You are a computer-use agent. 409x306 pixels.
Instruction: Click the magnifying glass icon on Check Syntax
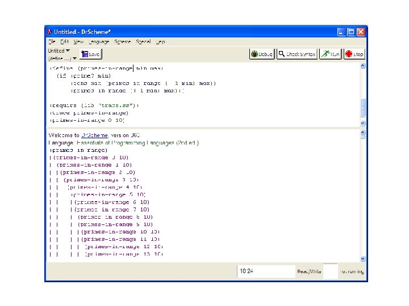click(281, 54)
